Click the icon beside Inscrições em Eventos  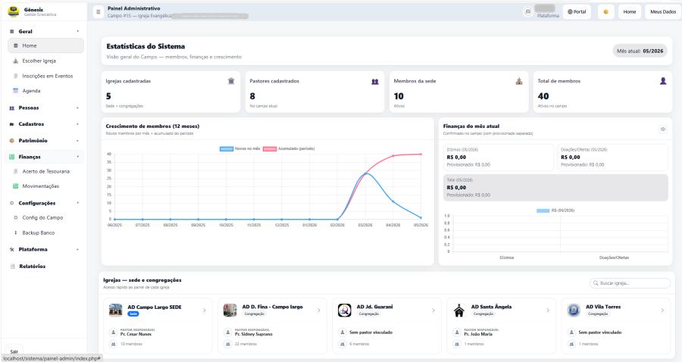pyautogui.click(x=16, y=76)
